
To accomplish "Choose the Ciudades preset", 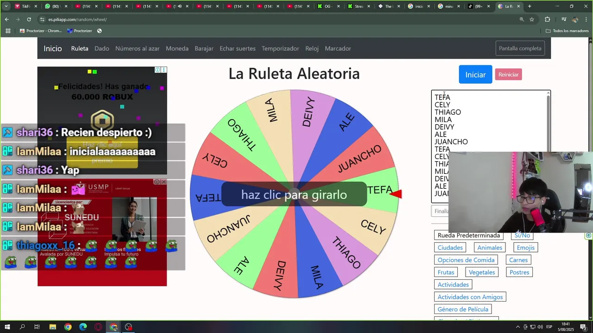I will point(450,247).
